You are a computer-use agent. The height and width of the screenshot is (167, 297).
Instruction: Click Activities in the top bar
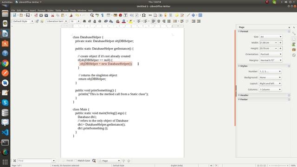click(x=7, y=2)
